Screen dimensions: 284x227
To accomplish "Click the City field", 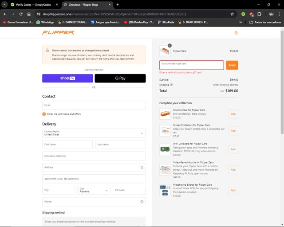I will [59, 190].
